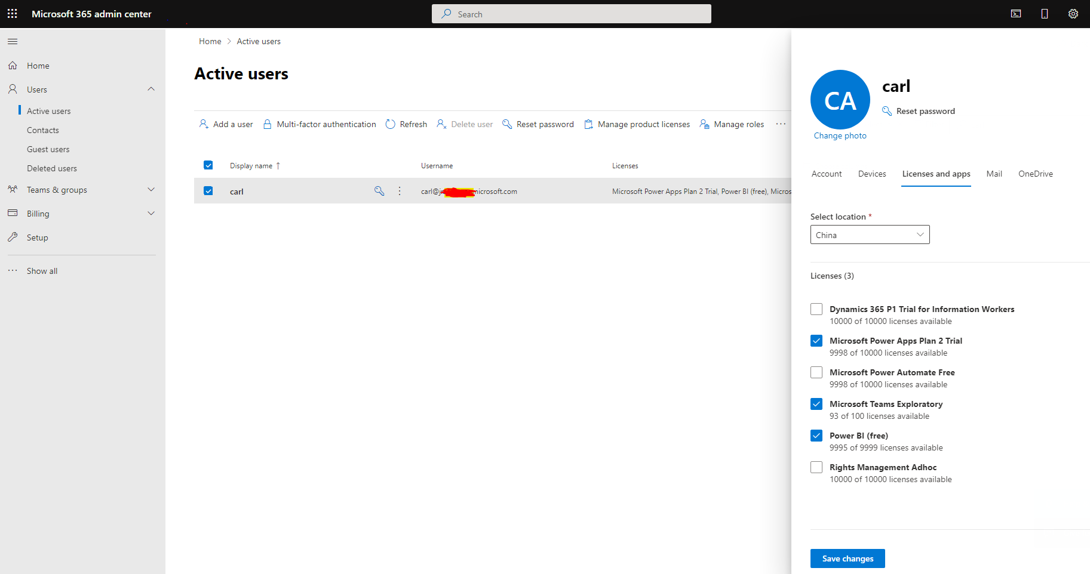The height and width of the screenshot is (574, 1090).
Task: Open the app launcher waffle icon
Action: click(12, 13)
